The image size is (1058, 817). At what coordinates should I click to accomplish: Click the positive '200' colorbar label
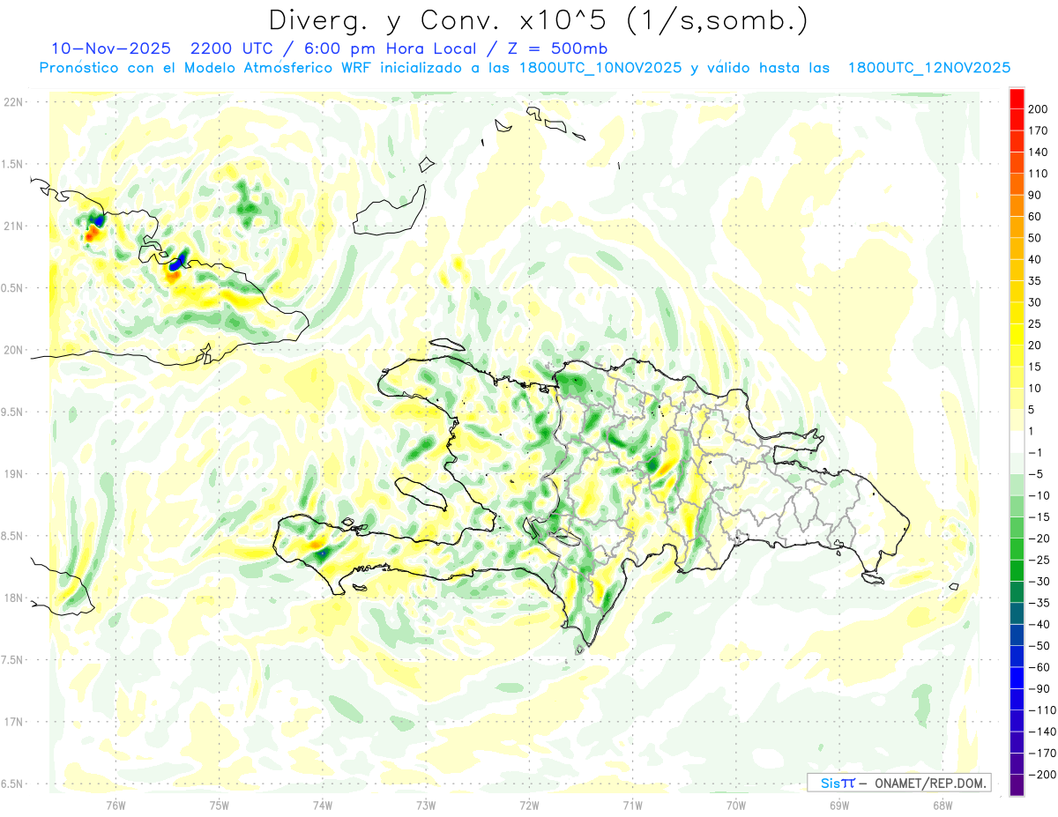[1039, 109]
